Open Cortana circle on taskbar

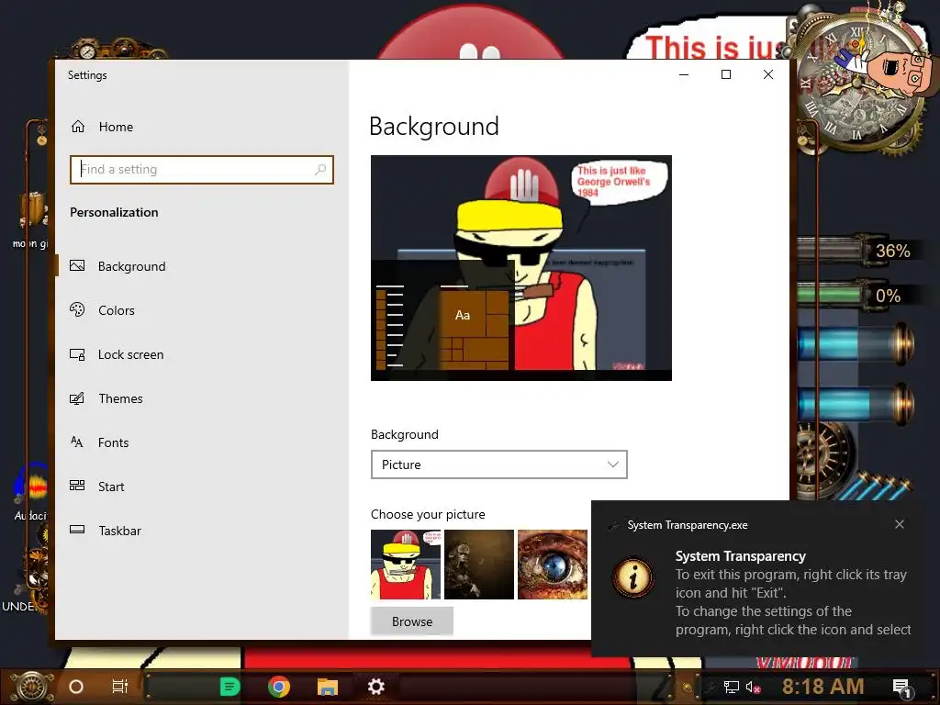[x=76, y=687]
